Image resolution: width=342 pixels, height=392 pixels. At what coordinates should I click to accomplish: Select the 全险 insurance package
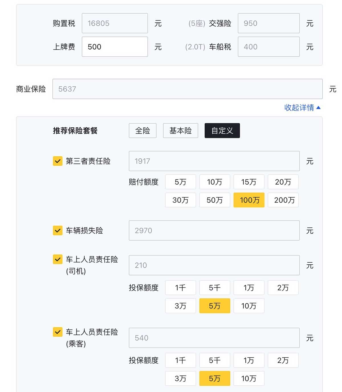pos(142,131)
